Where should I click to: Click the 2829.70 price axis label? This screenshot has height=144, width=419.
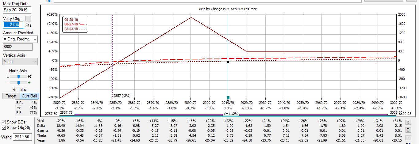tap(60, 103)
